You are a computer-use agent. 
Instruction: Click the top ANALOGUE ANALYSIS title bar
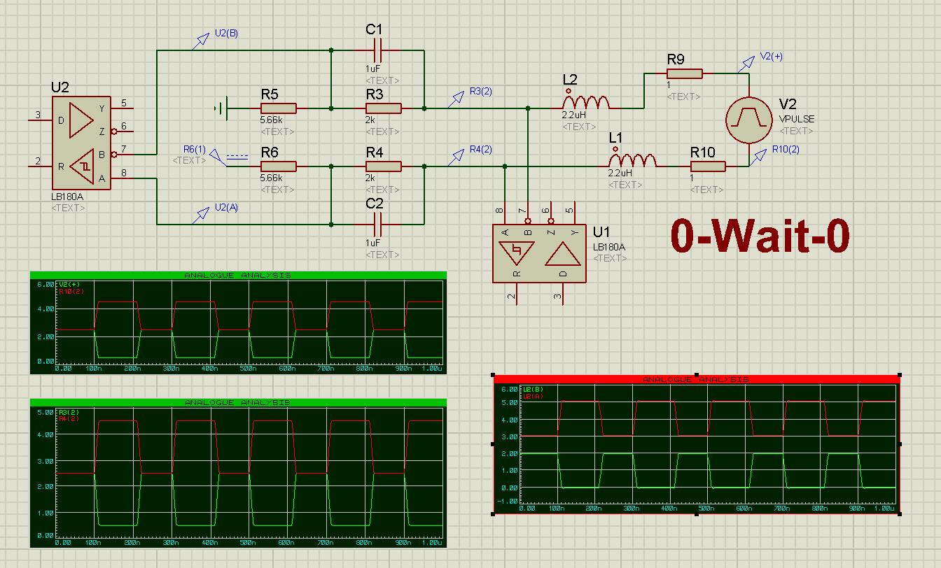(237, 275)
